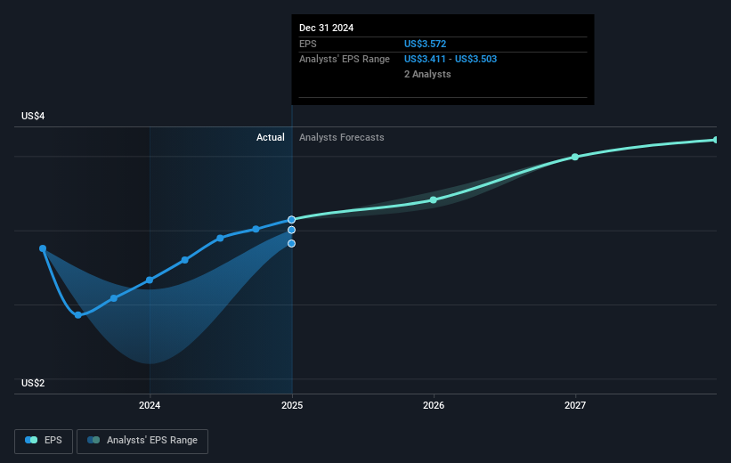Screen dimensions: 731x463
Task: Click the US$3.411 - US$3.503 range value
Action: coord(451,60)
